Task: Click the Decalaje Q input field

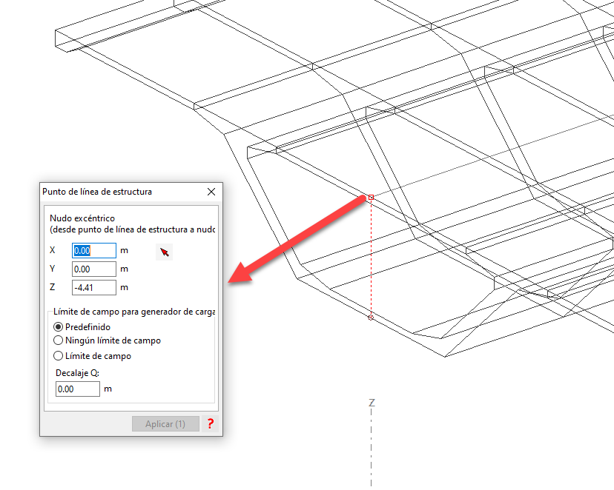Action: [78, 389]
